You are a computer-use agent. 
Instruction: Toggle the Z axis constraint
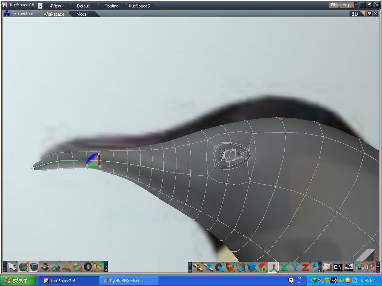click(x=306, y=266)
